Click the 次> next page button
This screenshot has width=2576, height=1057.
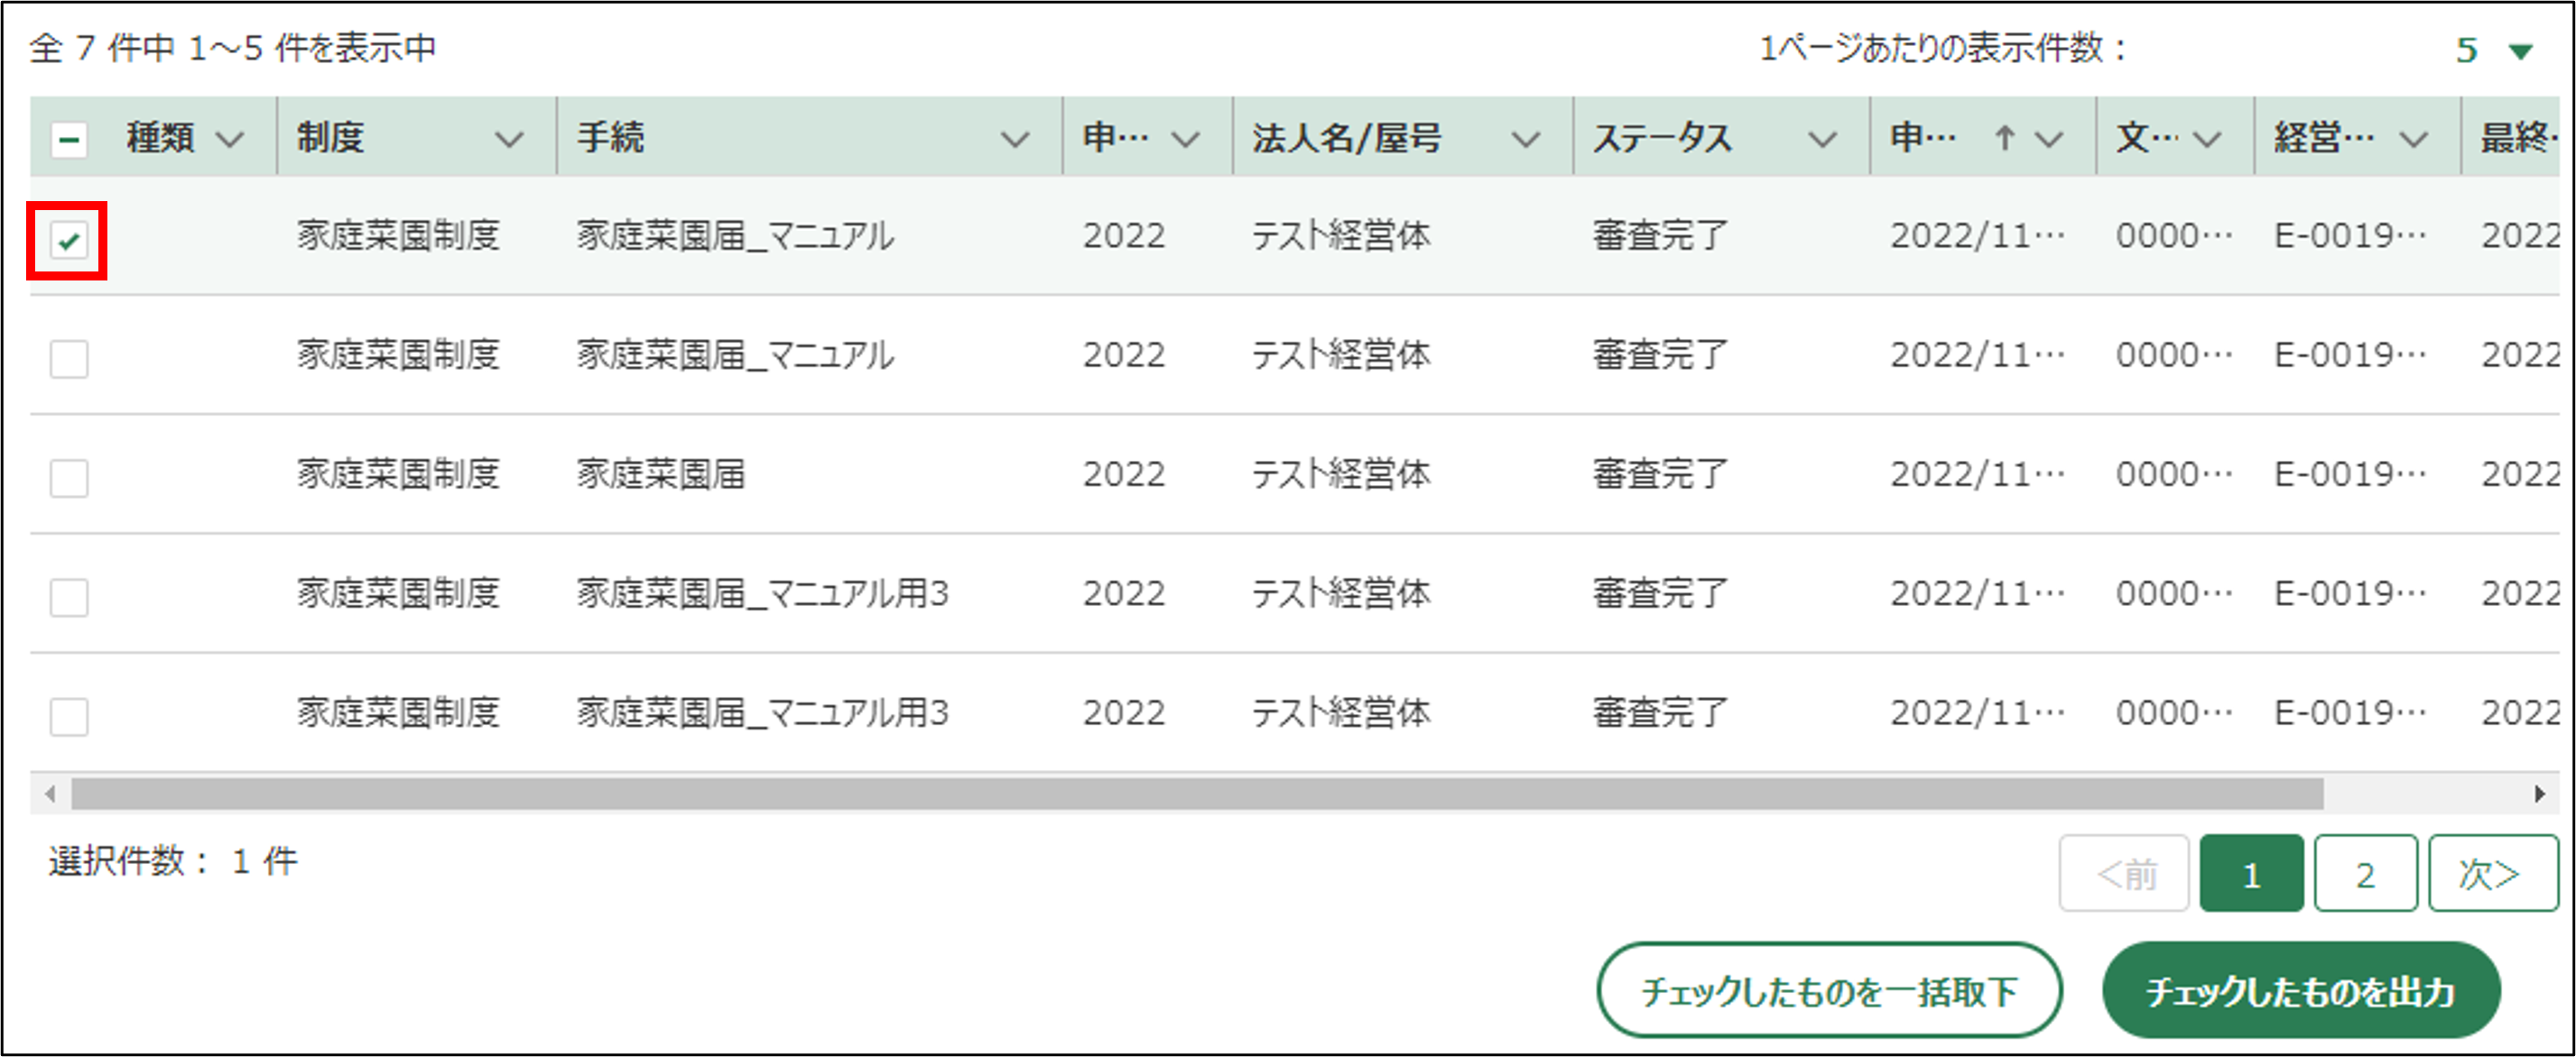coord(2491,874)
